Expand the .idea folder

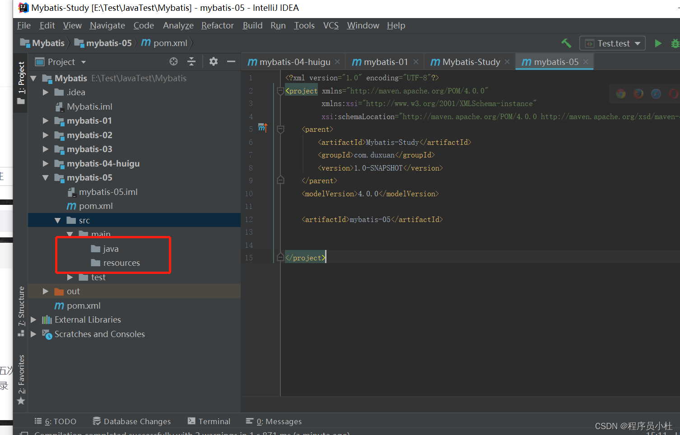point(45,92)
